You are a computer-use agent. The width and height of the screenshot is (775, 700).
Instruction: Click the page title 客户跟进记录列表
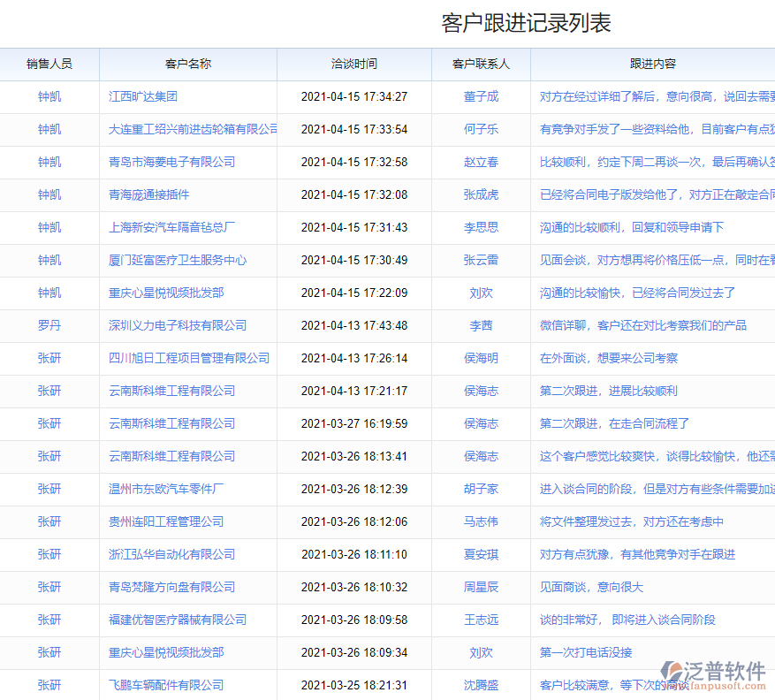pos(528,19)
